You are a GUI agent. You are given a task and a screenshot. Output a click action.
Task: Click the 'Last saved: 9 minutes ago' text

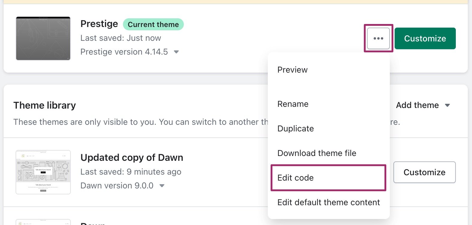pos(131,172)
